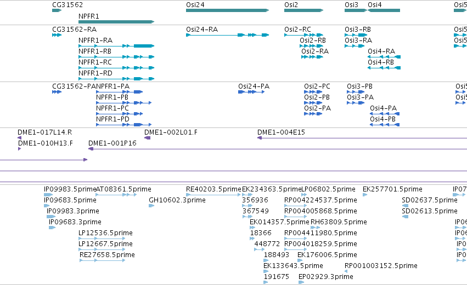
Task: Click RP004224537.5prime EST label
Action: click(x=320, y=200)
